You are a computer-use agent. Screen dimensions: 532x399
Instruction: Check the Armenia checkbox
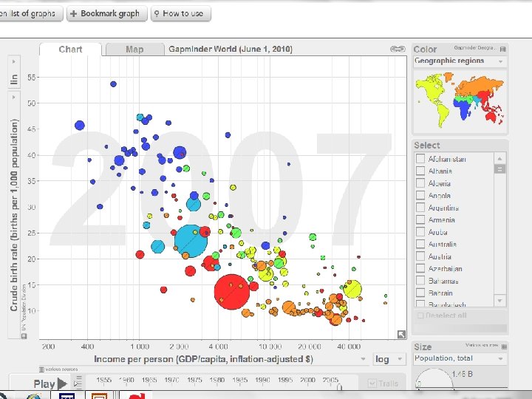point(420,219)
